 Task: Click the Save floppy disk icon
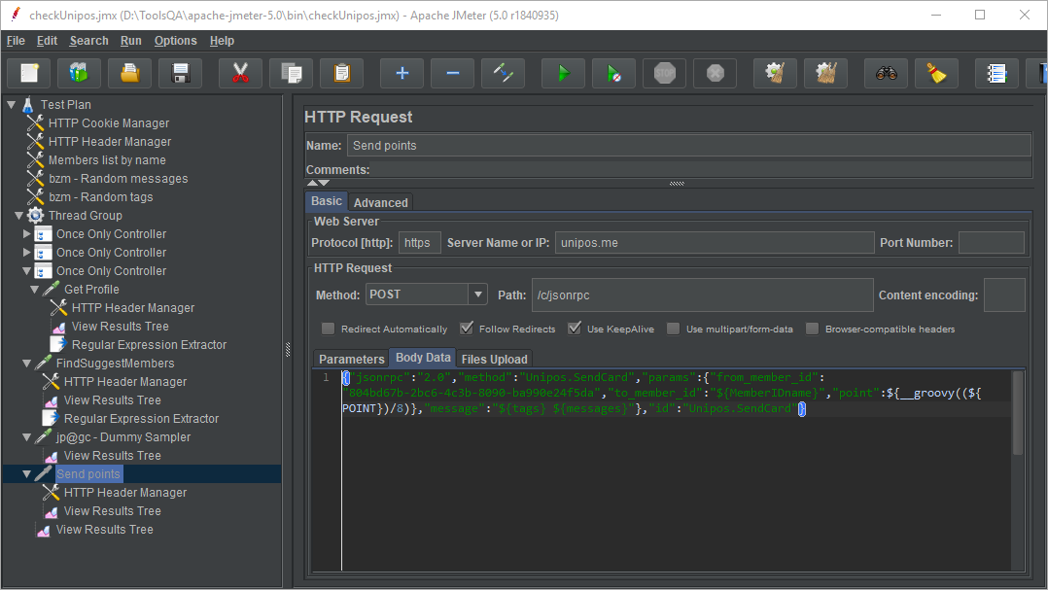181,73
